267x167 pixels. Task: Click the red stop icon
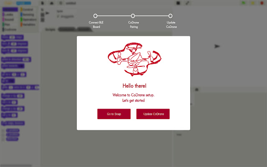[262, 3]
